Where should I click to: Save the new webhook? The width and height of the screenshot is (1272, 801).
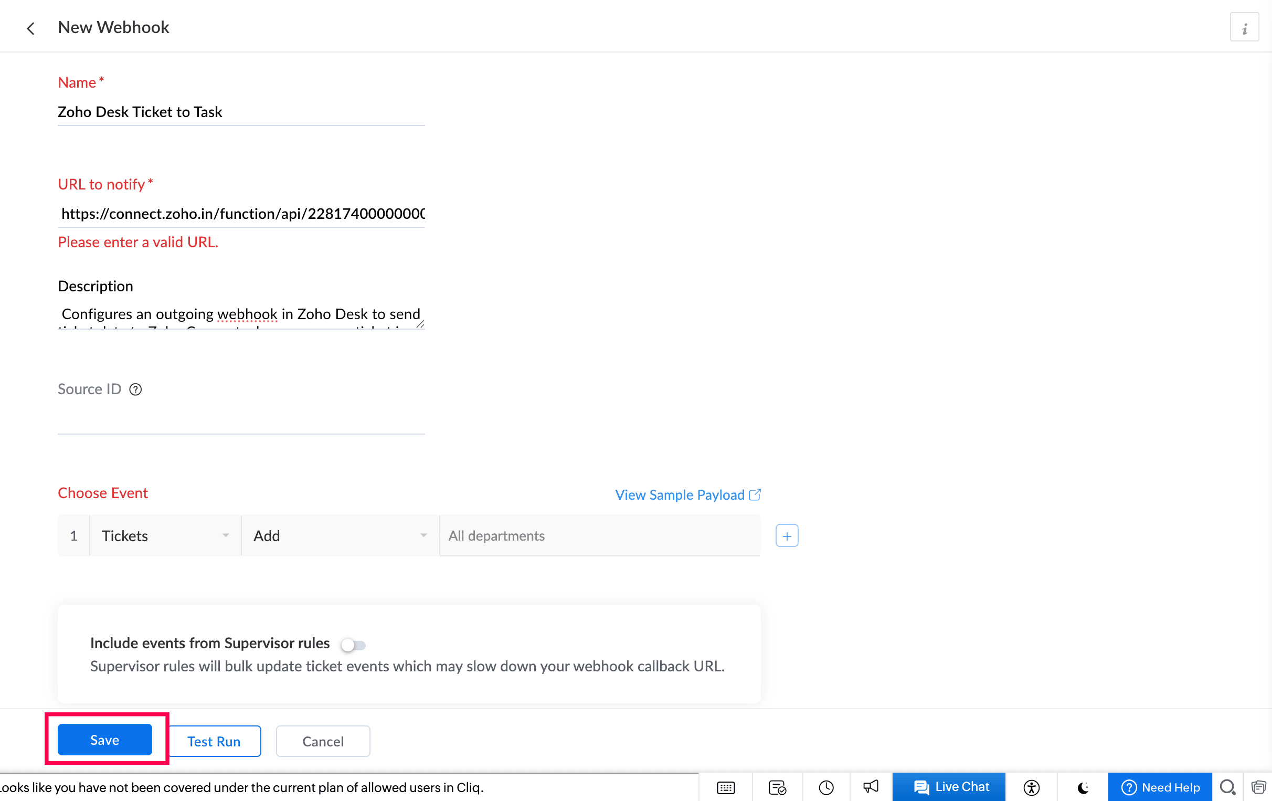pyautogui.click(x=104, y=740)
